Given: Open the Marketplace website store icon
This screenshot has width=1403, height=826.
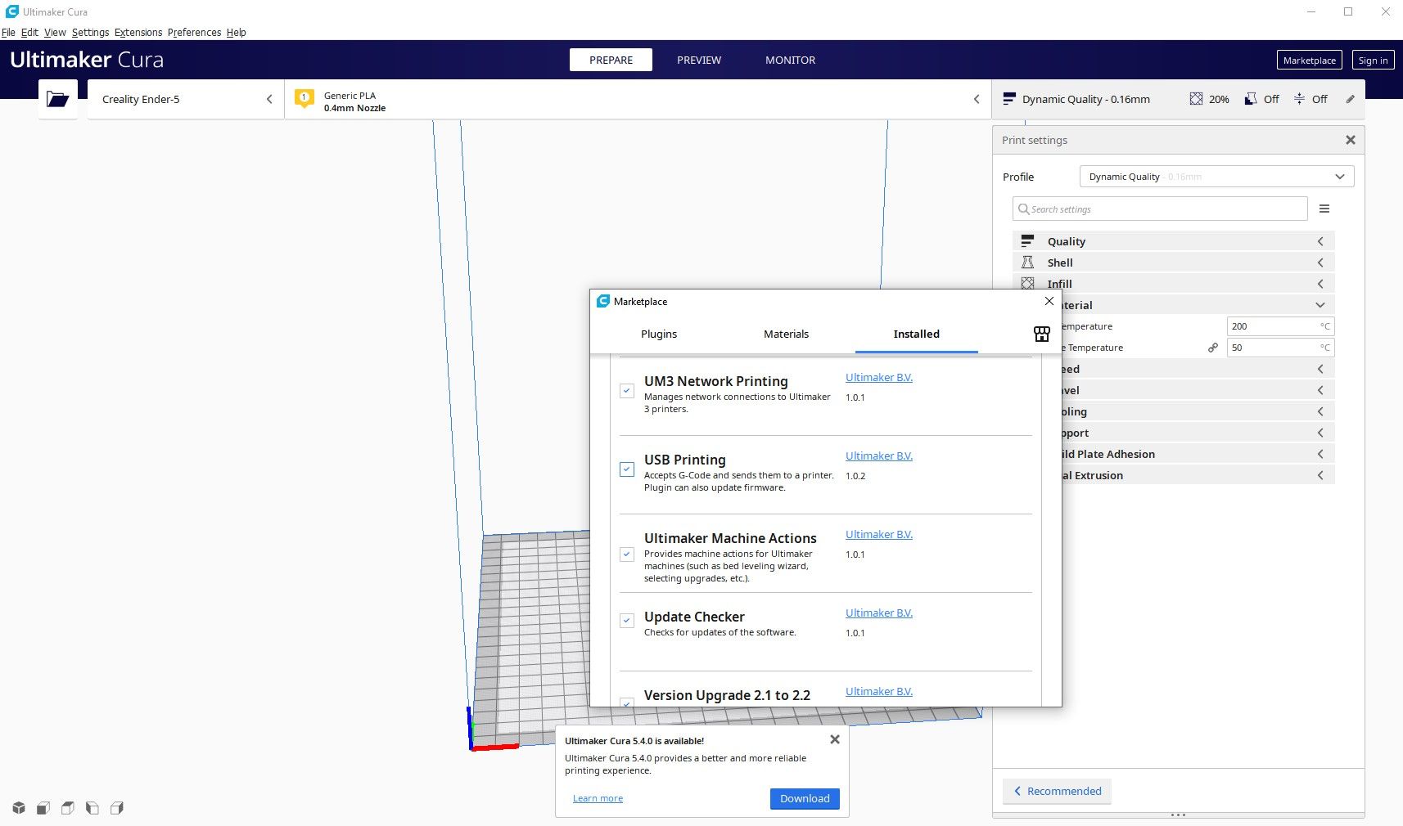Looking at the screenshot, I should (1041, 334).
